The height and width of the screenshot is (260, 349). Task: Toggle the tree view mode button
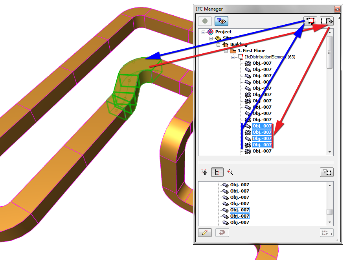[x=217, y=172]
